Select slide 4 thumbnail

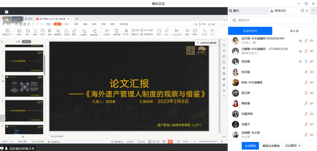[x=24, y=86]
